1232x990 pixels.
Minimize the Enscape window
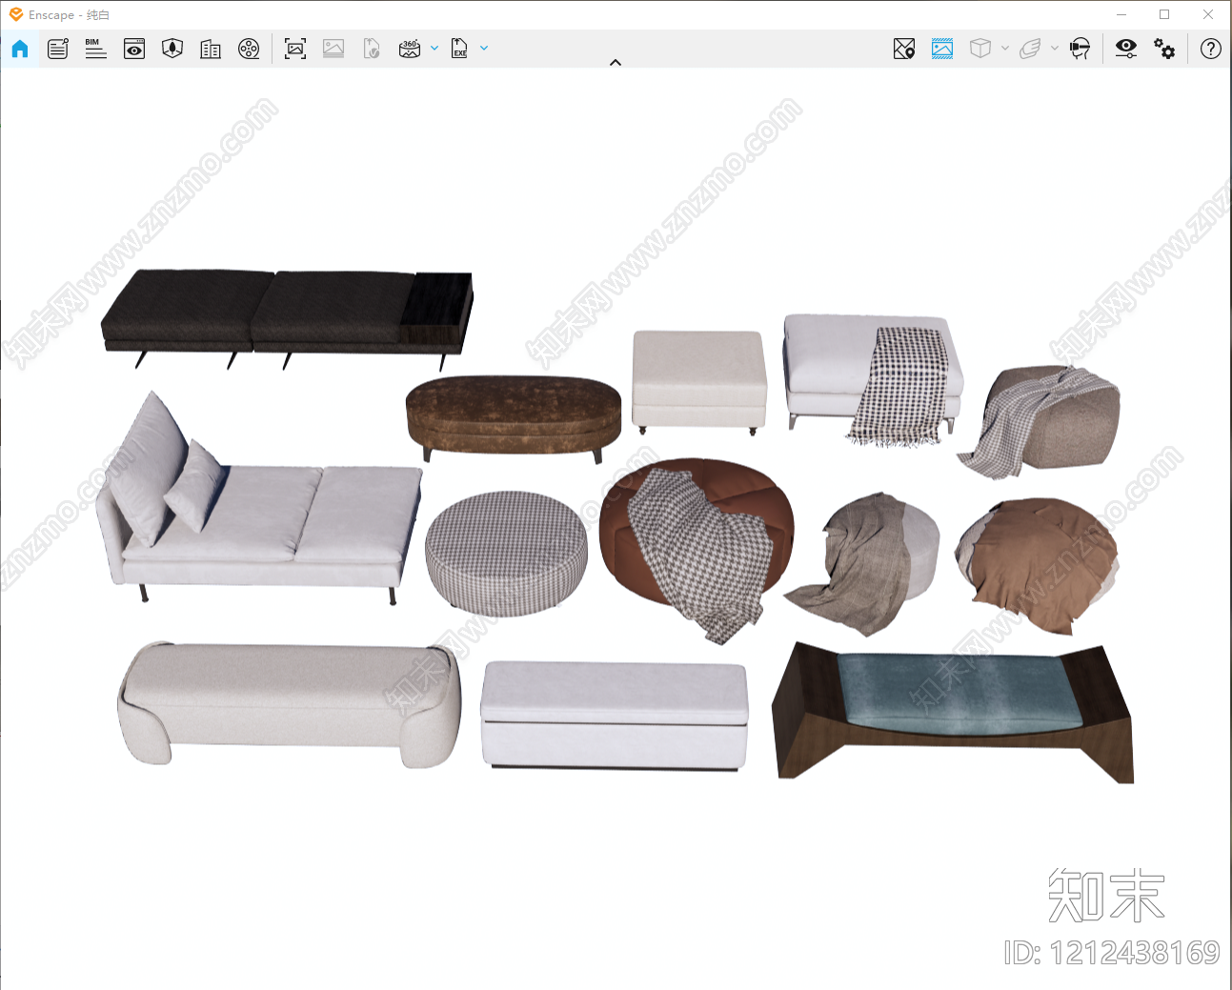click(1121, 14)
